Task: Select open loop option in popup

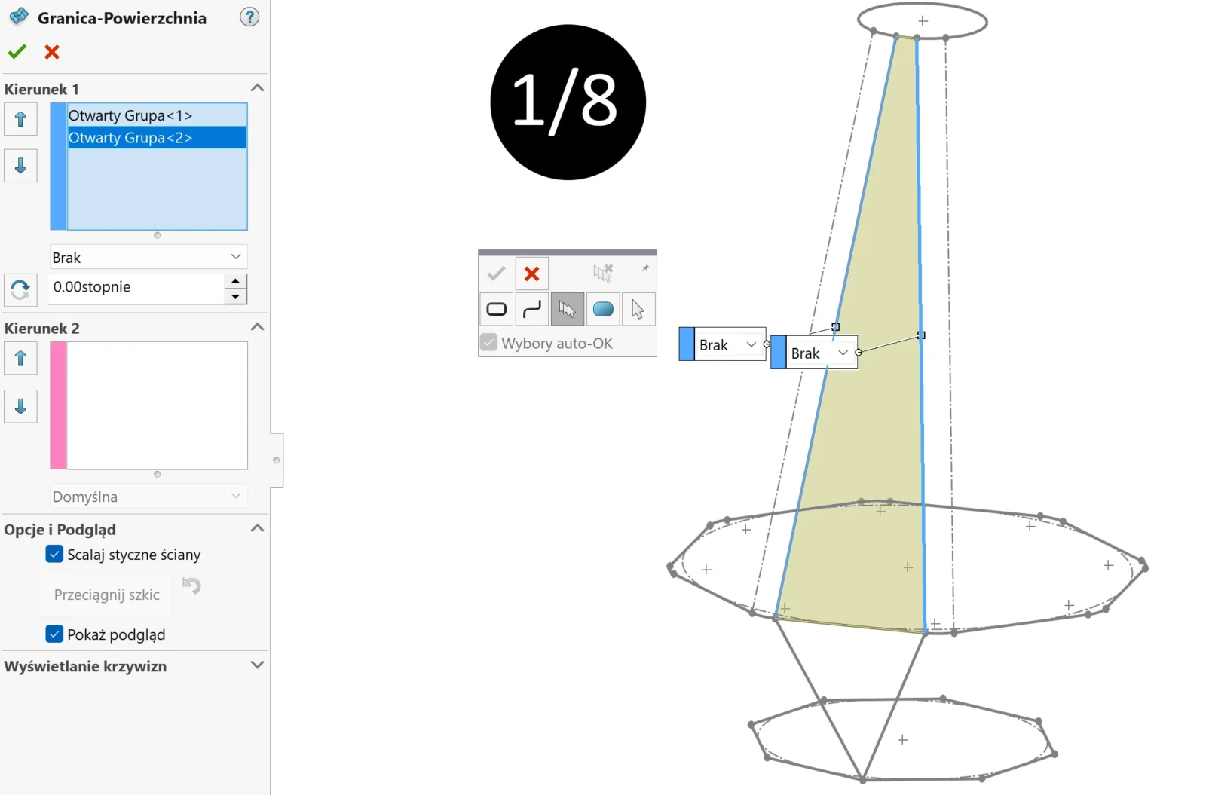Action: pyautogui.click(x=532, y=309)
